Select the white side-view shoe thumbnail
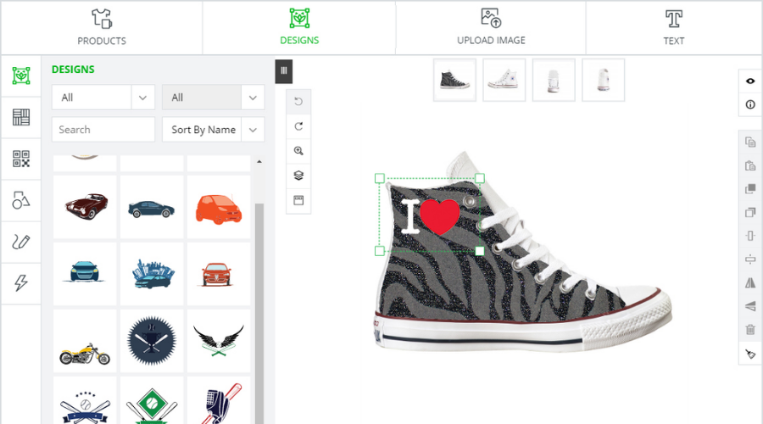Image resolution: width=763 pixels, height=424 pixels. point(504,81)
